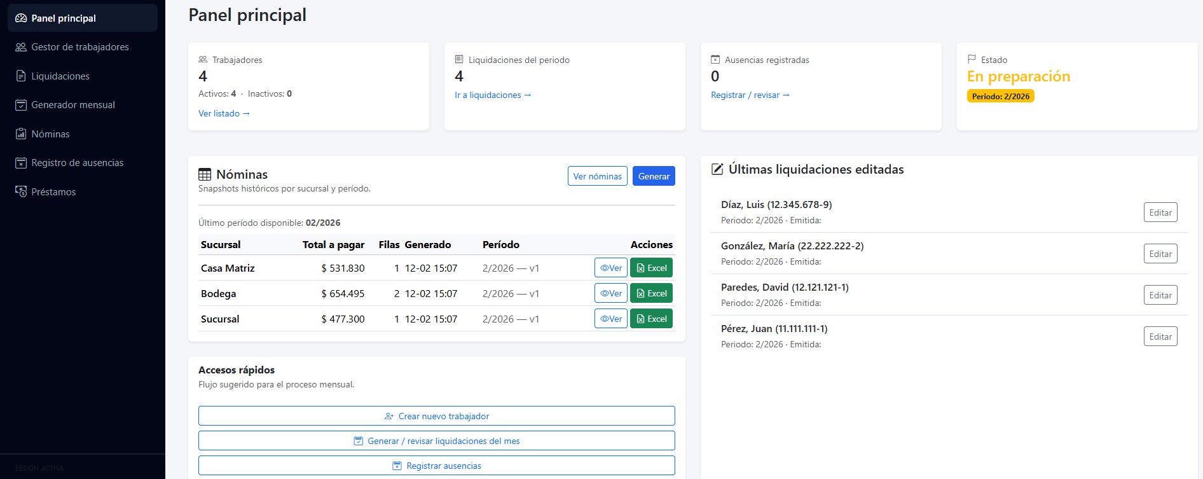Screen dimensions: 1203x479
Task: Click the Préstamos sidebar icon
Action: pyautogui.click(x=21, y=192)
